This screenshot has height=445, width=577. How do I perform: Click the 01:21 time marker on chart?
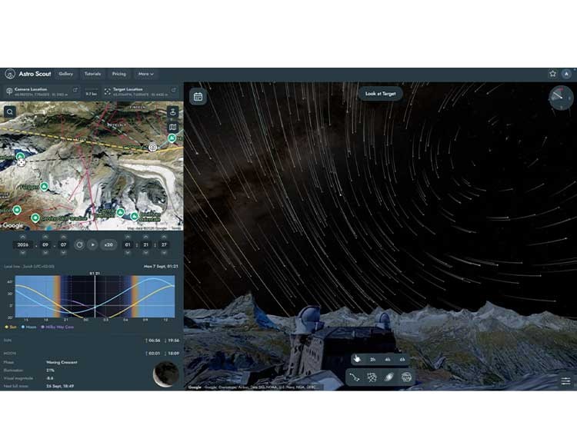[x=95, y=274]
